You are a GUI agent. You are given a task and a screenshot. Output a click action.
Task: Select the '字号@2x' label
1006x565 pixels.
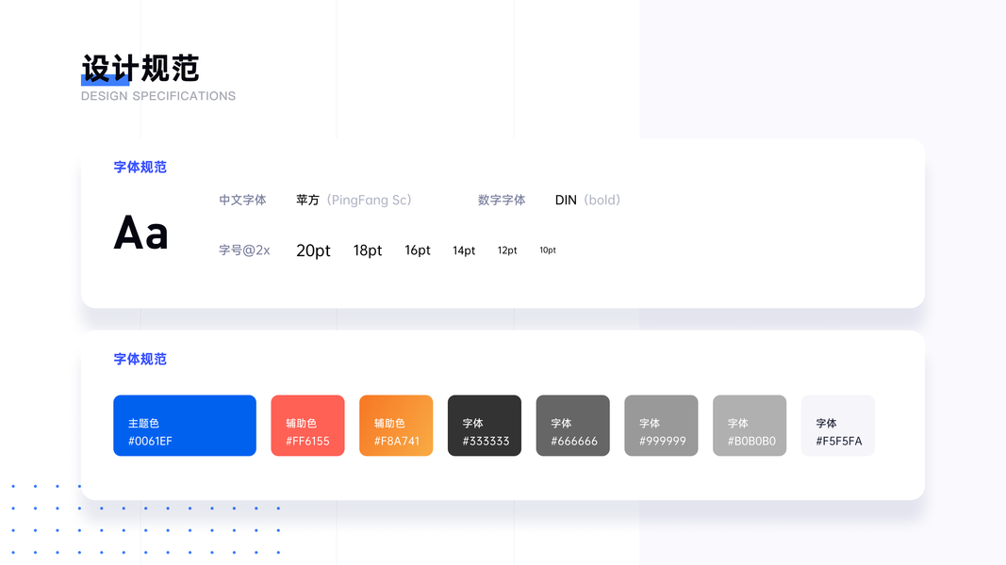244,250
